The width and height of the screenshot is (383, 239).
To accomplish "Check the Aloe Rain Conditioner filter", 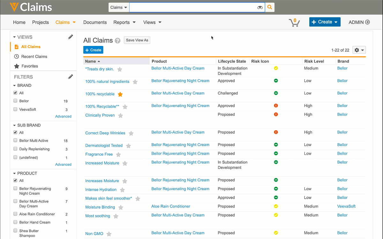I will [x=15, y=214].
